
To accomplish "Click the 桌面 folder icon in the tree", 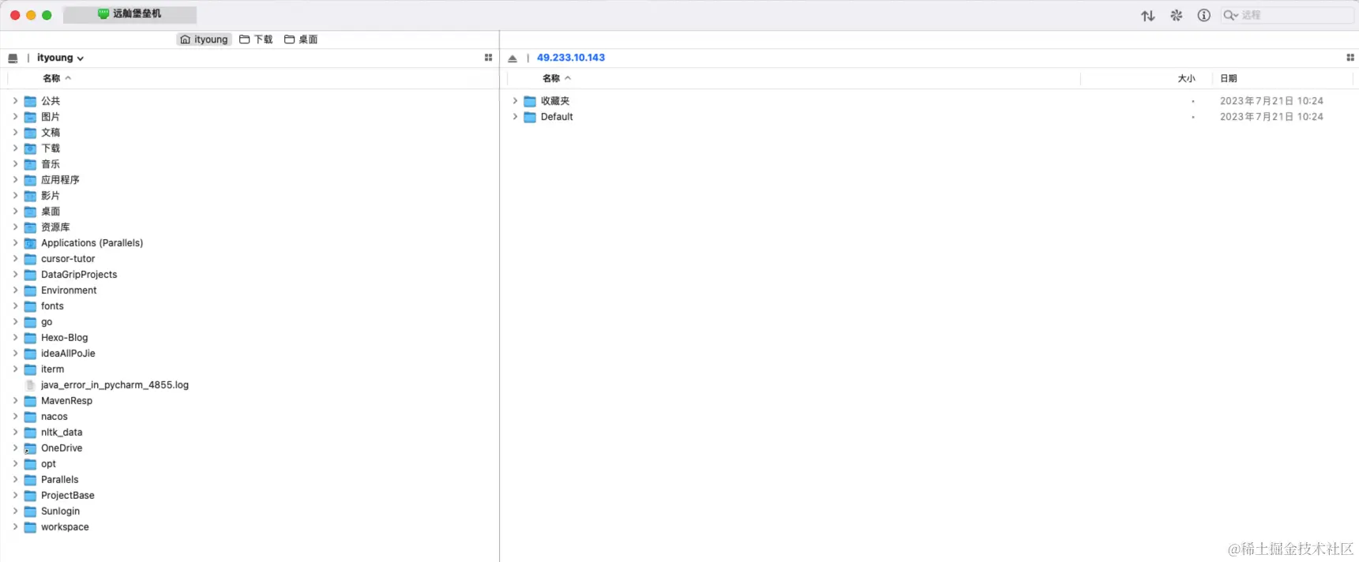I will [x=30, y=212].
